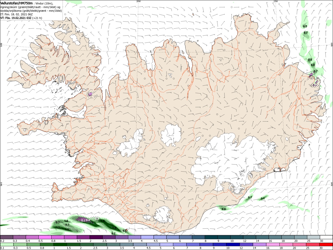This screenshot has width=333, height=250.
Task: Select dark teal 8 swatch in top legend row
Action: pos(211,237)
